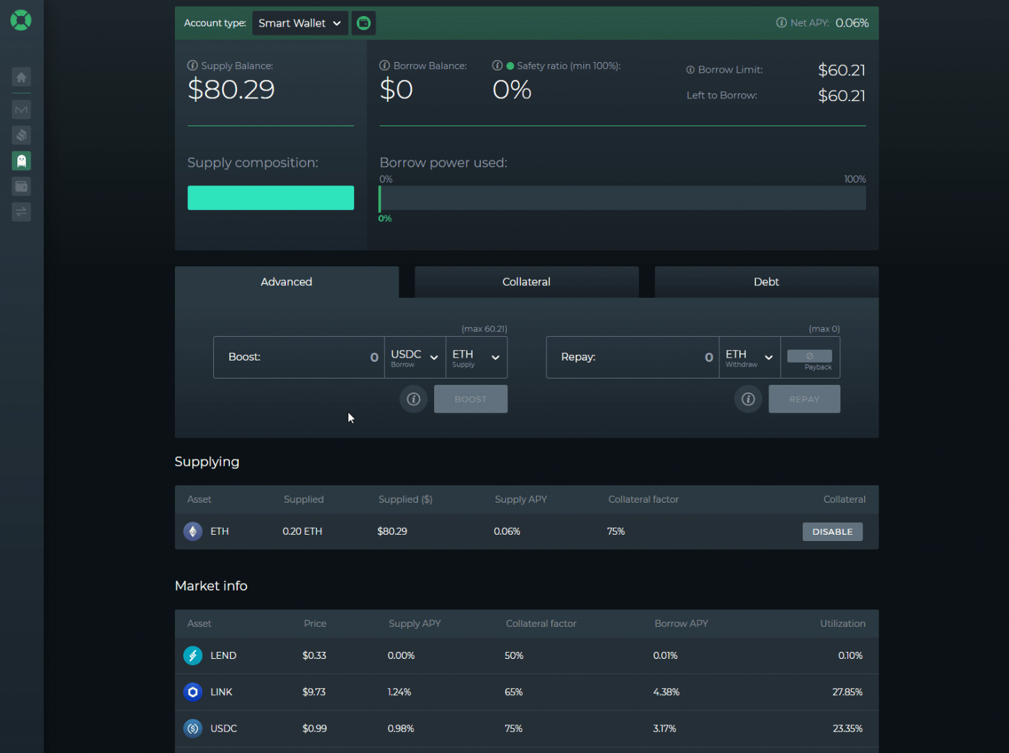This screenshot has height=753, width=1009.
Task: Open the MakerDAO sidebar icon
Action: pyautogui.click(x=22, y=109)
